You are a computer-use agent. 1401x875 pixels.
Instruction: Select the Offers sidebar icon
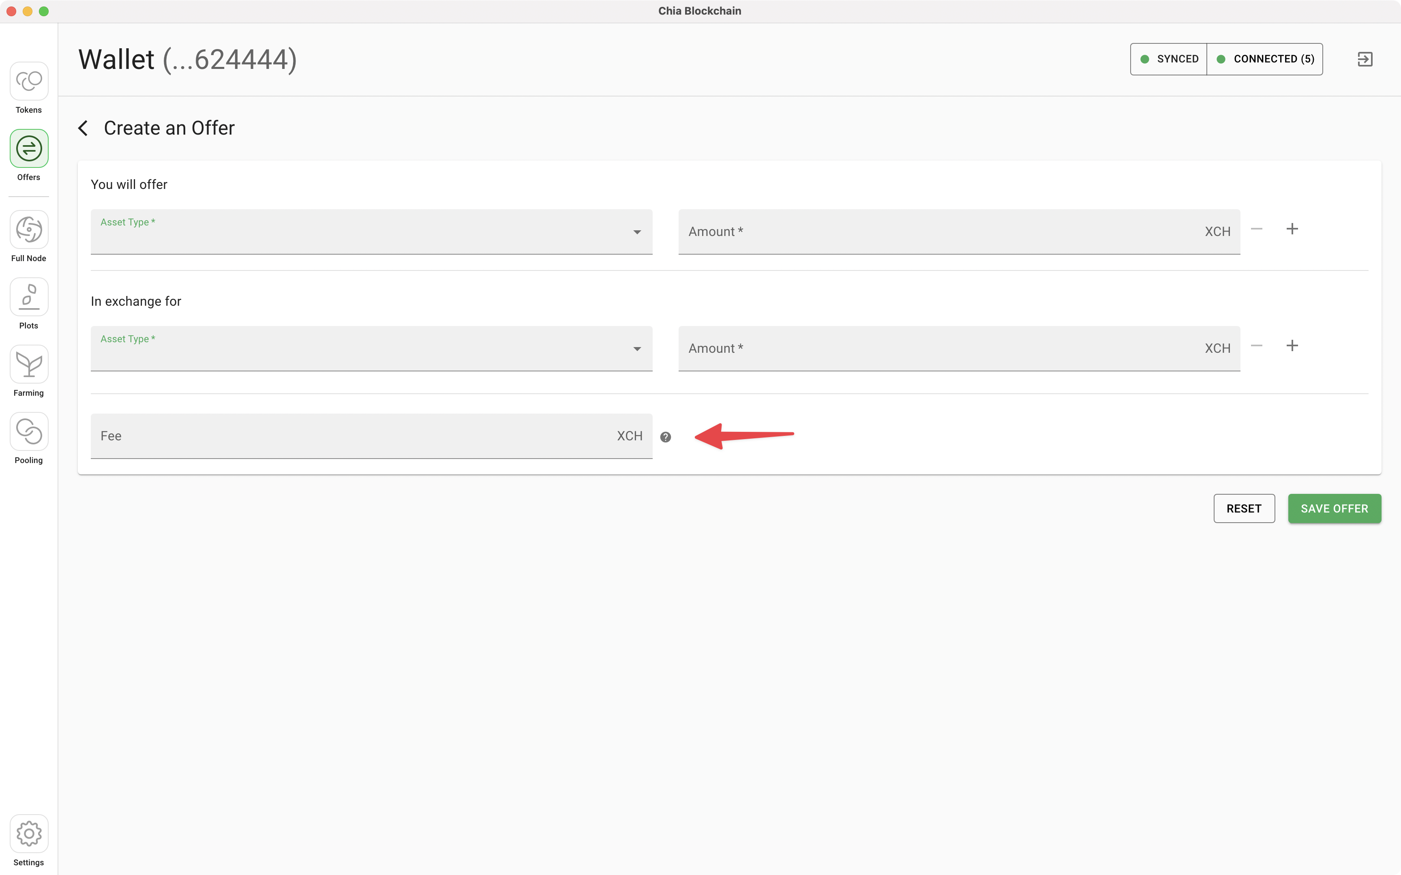tap(29, 149)
